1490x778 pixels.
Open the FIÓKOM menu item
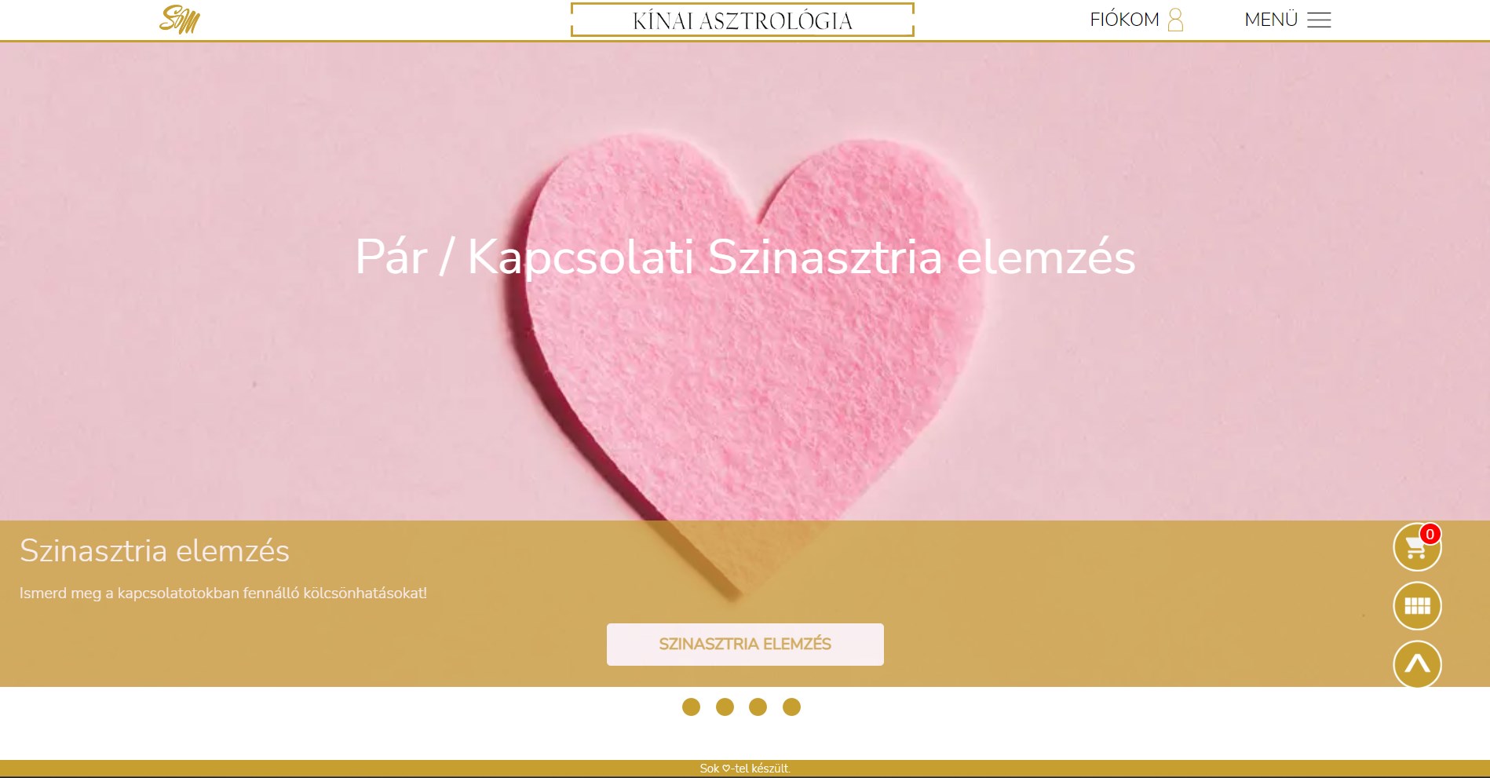pyautogui.click(x=1124, y=20)
